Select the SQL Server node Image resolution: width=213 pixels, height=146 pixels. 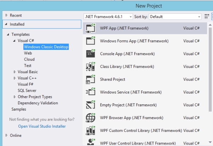coord(27,90)
